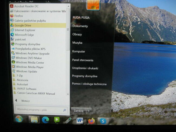
Task: Open shutdown options arrow next to Zamknij
Action: (89, 111)
